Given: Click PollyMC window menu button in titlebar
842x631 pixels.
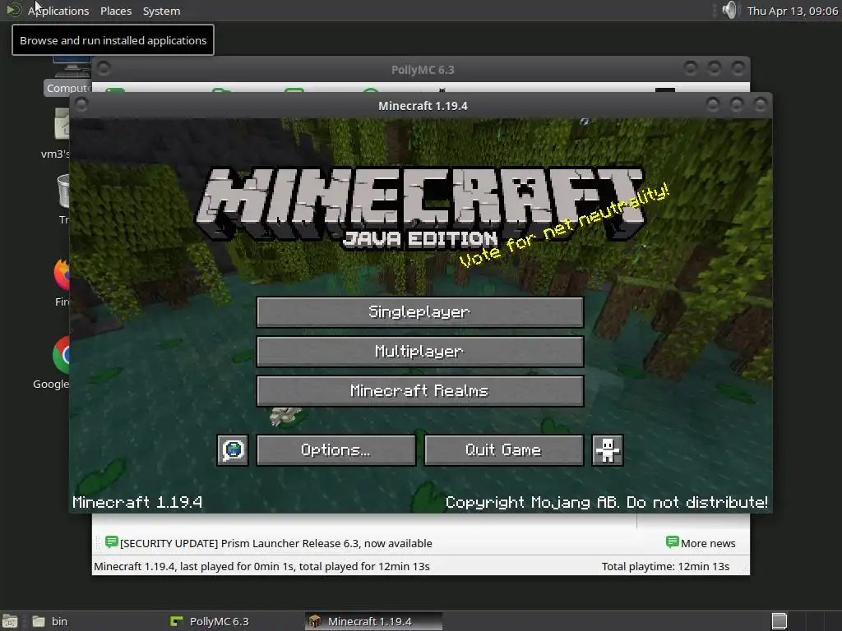Looking at the screenshot, I should tap(104, 68).
